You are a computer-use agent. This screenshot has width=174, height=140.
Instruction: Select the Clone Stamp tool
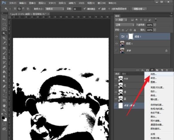coord(4,58)
